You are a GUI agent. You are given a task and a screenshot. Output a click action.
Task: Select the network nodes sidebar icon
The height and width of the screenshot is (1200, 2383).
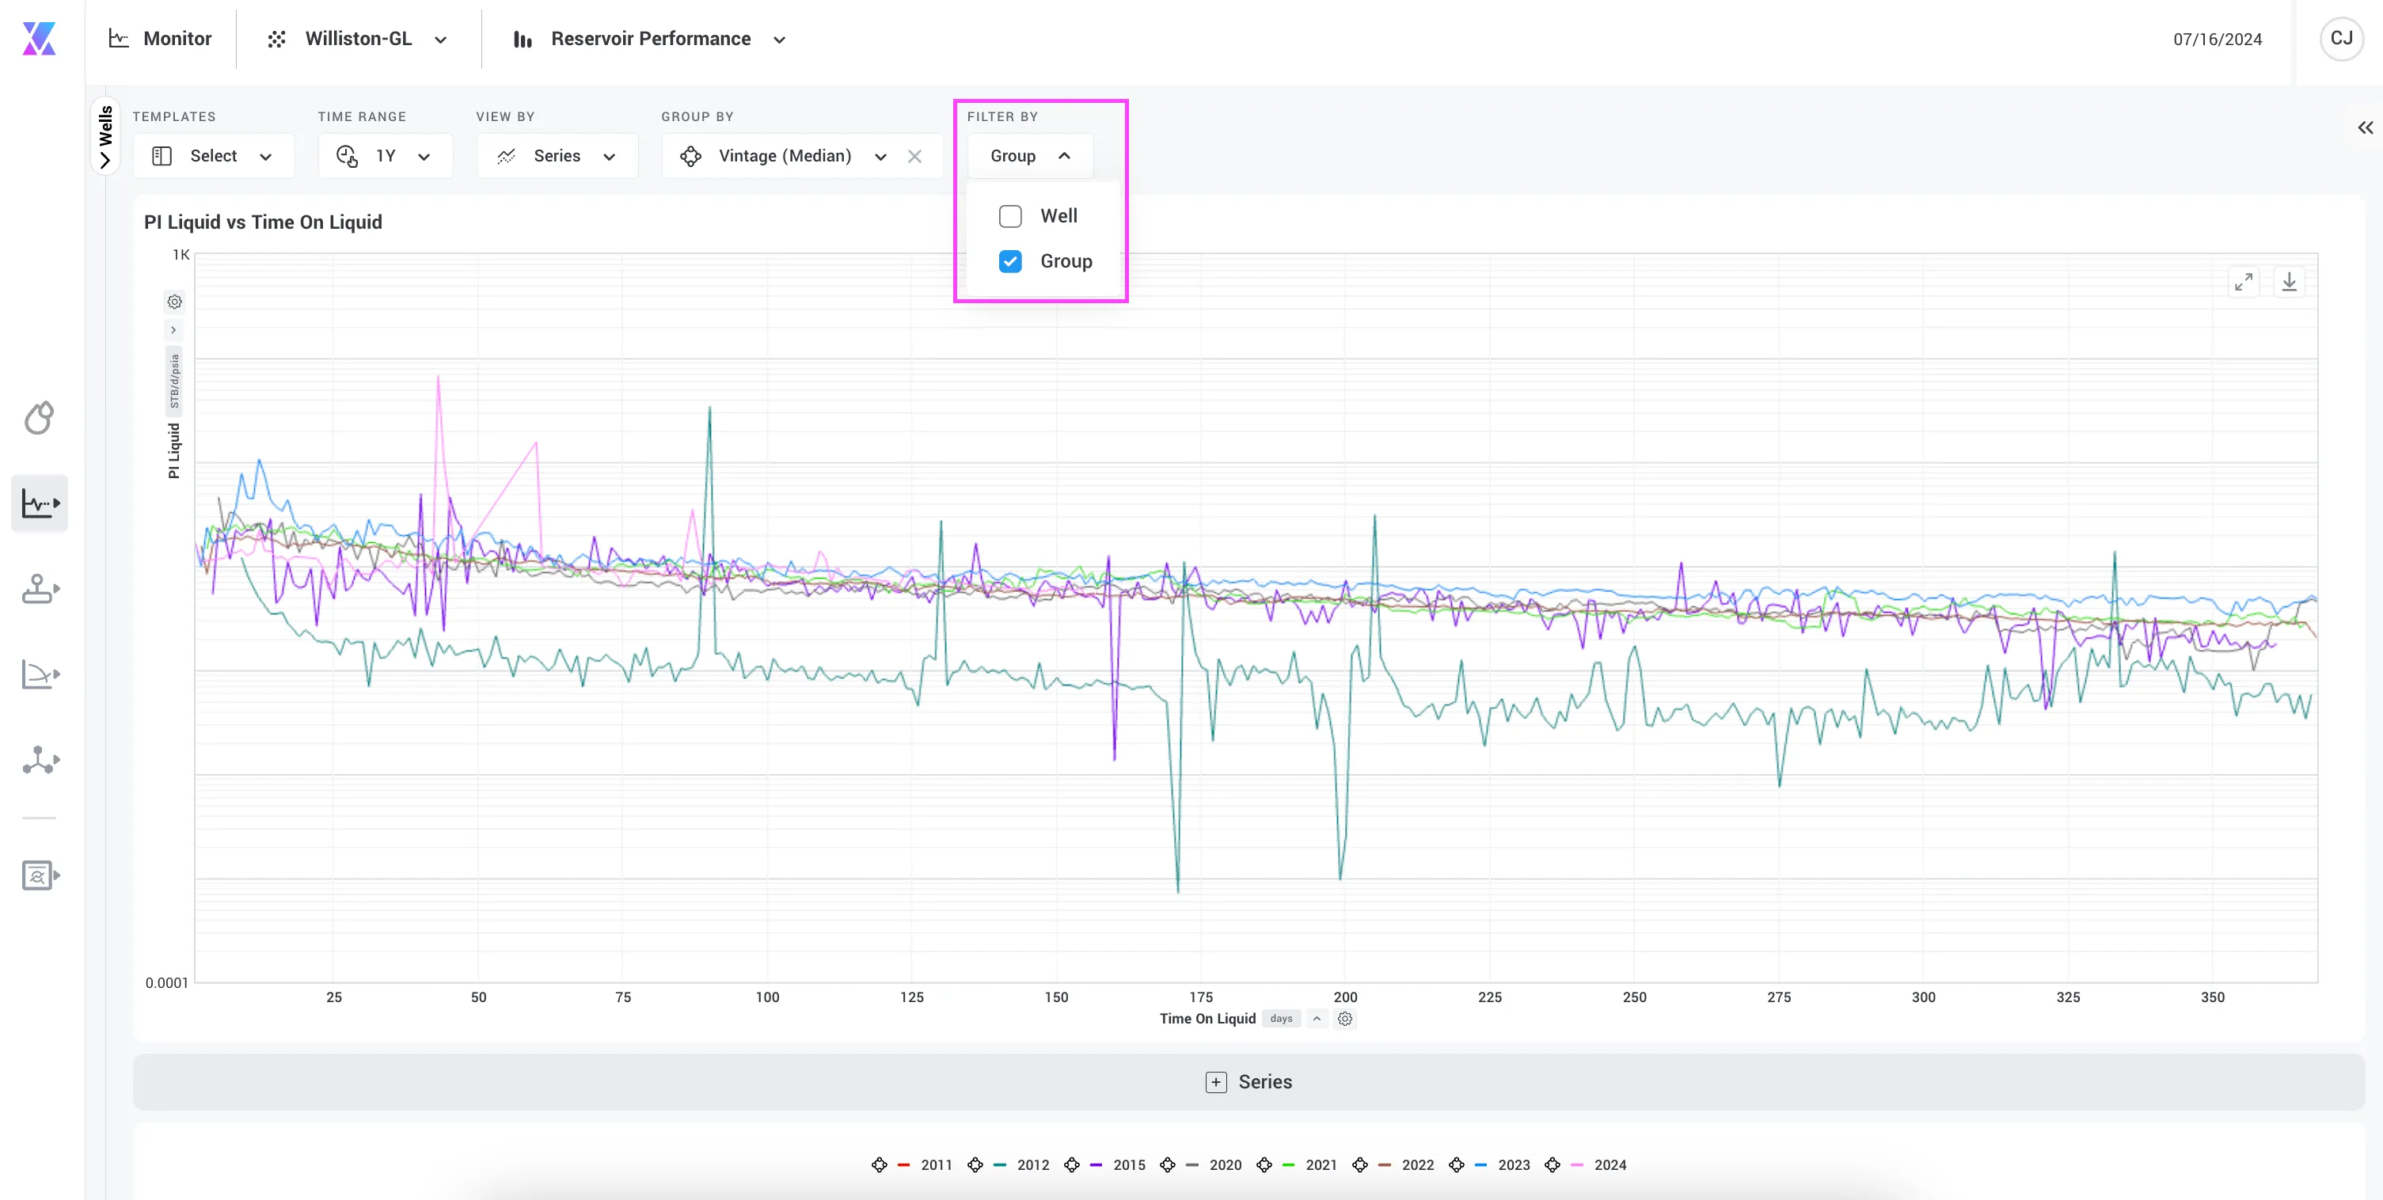40,761
